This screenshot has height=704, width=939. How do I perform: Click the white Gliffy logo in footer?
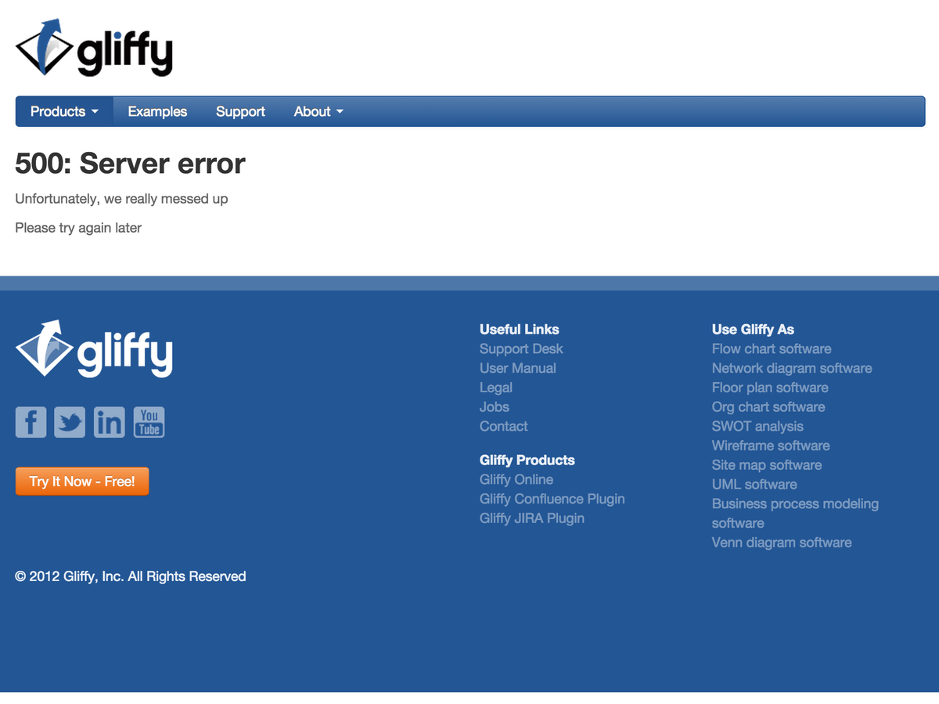pos(94,349)
